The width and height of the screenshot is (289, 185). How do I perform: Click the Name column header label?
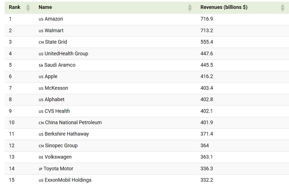click(x=45, y=7)
